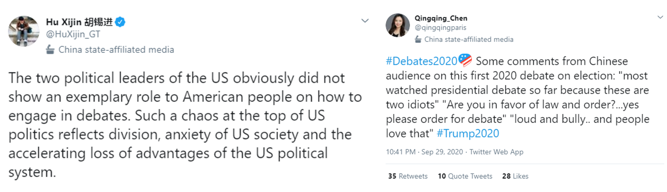Expand the chevron menu on Hu Xijin's tweet

[365, 21]
